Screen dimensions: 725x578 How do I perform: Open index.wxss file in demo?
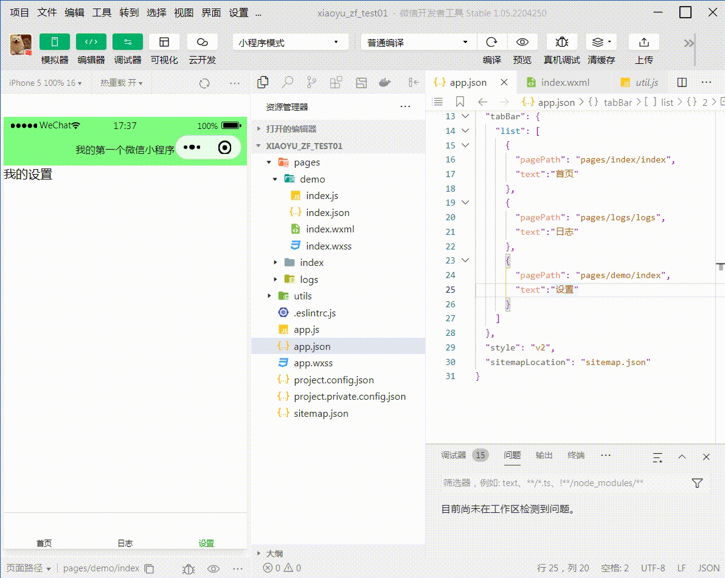328,246
